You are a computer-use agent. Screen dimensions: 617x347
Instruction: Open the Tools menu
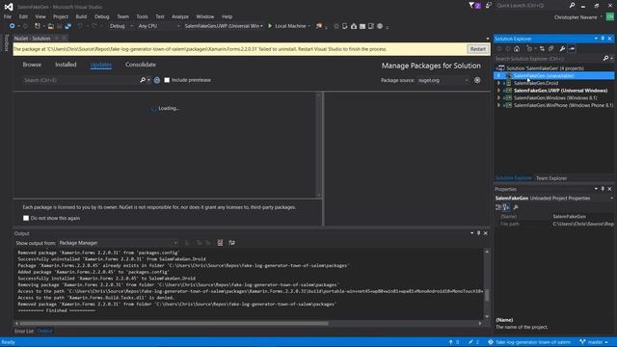pyautogui.click(x=142, y=16)
